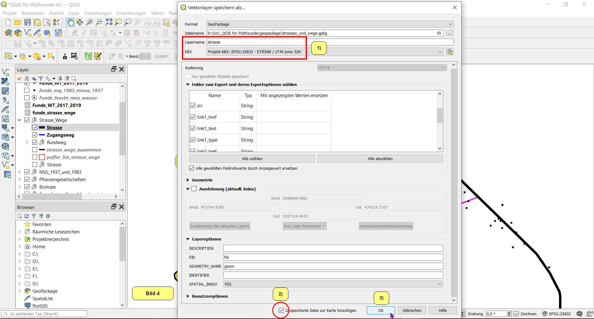The height and width of the screenshot is (319, 594).
Task: Click the Zoom In magnifier icon
Action: tap(89, 22)
